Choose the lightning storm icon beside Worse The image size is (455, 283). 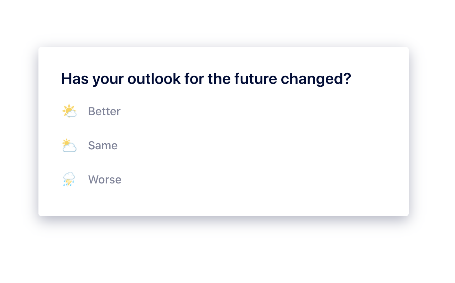tap(69, 180)
